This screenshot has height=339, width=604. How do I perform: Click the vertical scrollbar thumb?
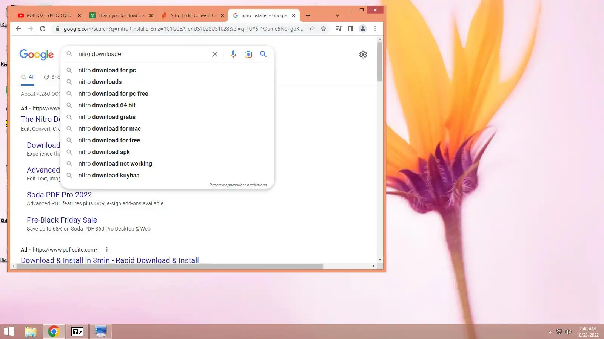(x=380, y=61)
